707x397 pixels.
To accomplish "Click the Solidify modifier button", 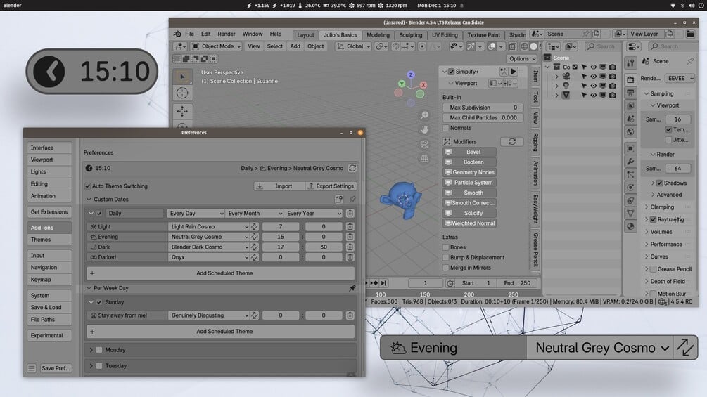I will pos(469,213).
